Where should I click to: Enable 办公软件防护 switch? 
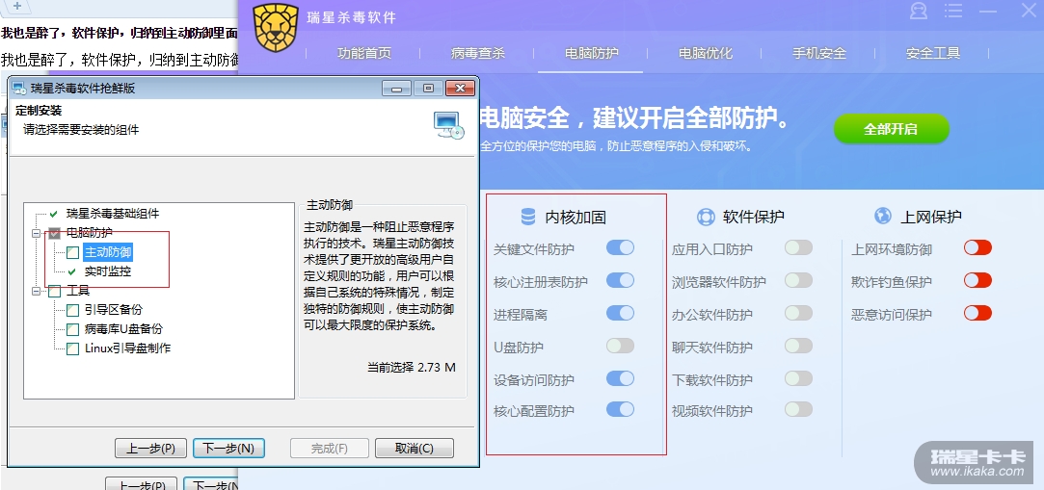pyautogui.click(x=798, y=313)
